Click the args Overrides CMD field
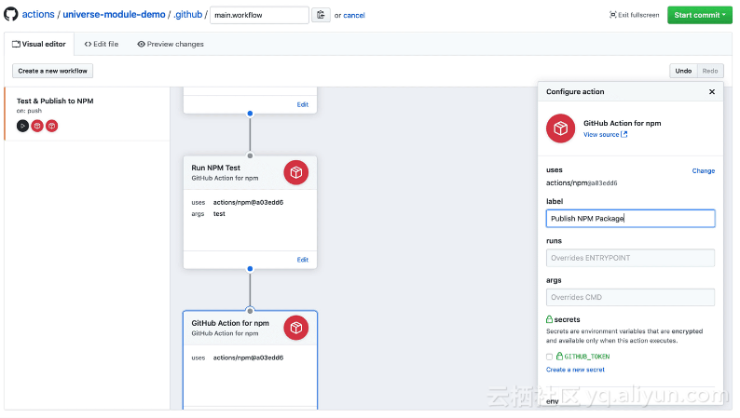The width and height of the screenshot is (740, 418). (631, 297)
